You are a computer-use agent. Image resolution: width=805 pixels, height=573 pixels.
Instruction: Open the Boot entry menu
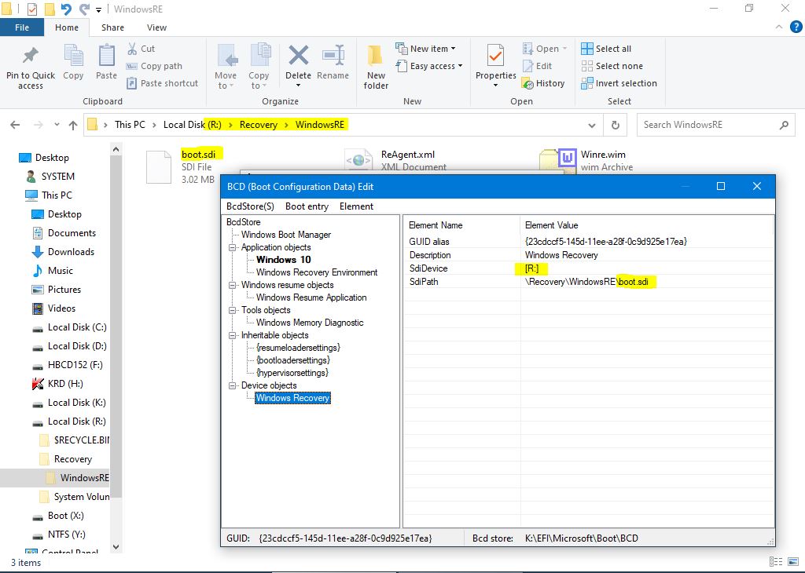tap(307, 206)
